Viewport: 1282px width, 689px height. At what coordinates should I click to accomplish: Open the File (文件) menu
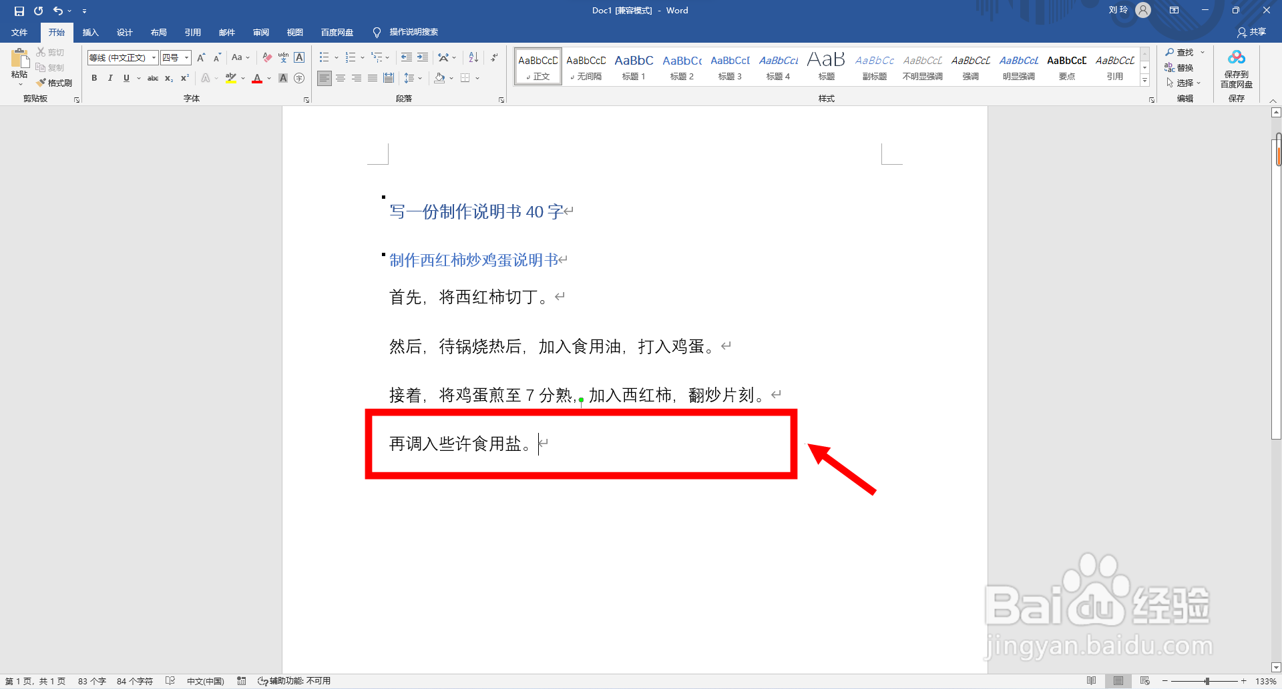tap(19, 32)
